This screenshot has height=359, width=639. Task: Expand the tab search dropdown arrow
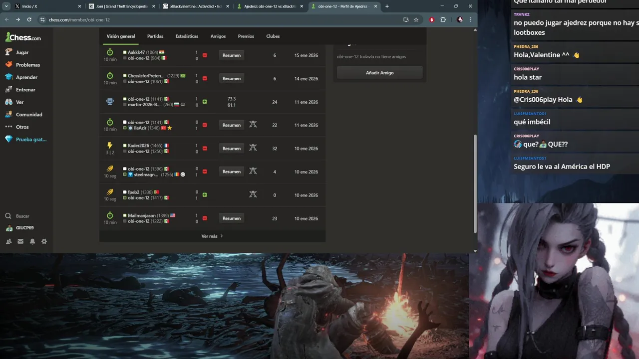[x=6, y=6]
